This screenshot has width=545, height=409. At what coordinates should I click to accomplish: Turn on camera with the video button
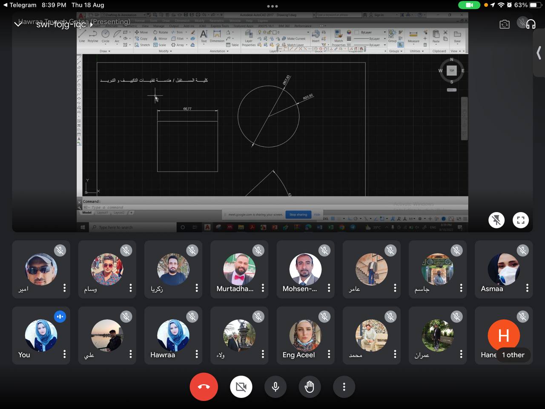(x=241, y=387)
